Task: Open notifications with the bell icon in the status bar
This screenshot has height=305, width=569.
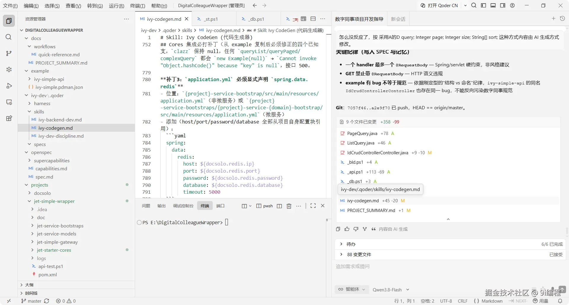Action: (x=560, y=301)
